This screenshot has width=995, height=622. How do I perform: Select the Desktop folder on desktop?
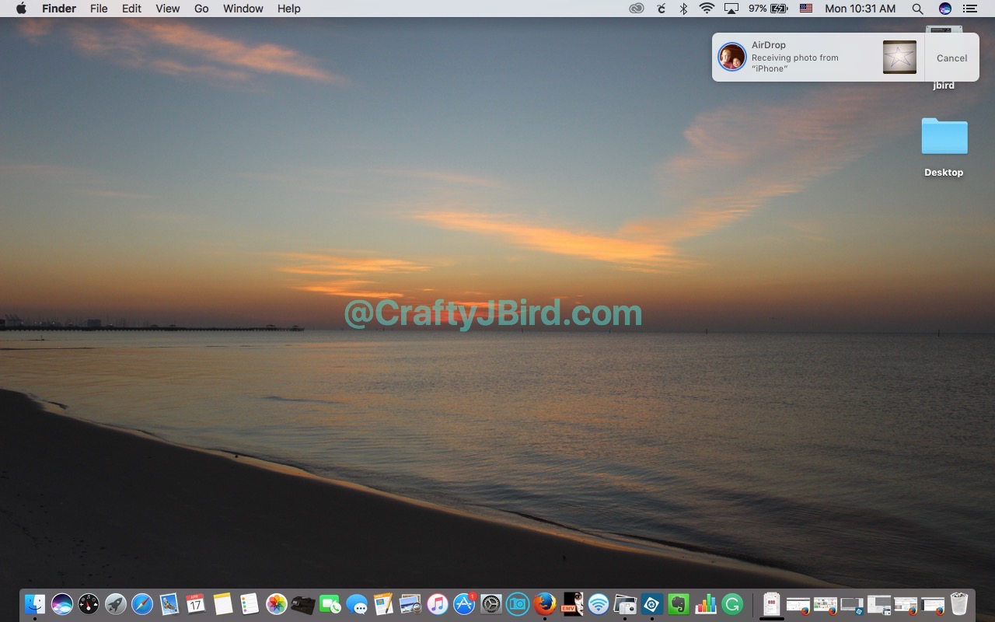pyautogui.click(x=944, y=138)
